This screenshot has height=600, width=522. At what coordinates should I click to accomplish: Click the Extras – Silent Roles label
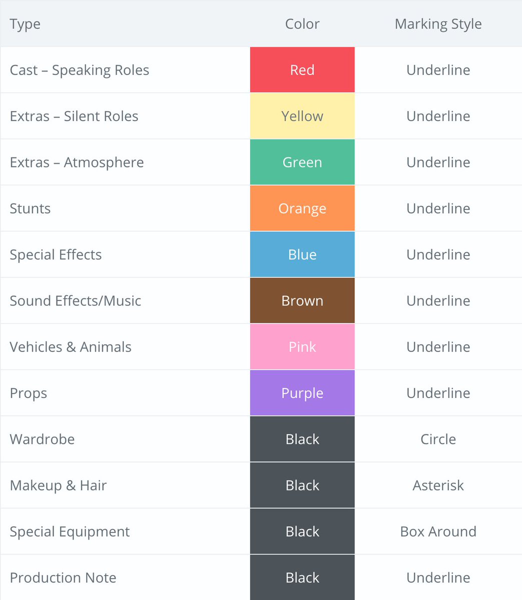click(74, 116)
